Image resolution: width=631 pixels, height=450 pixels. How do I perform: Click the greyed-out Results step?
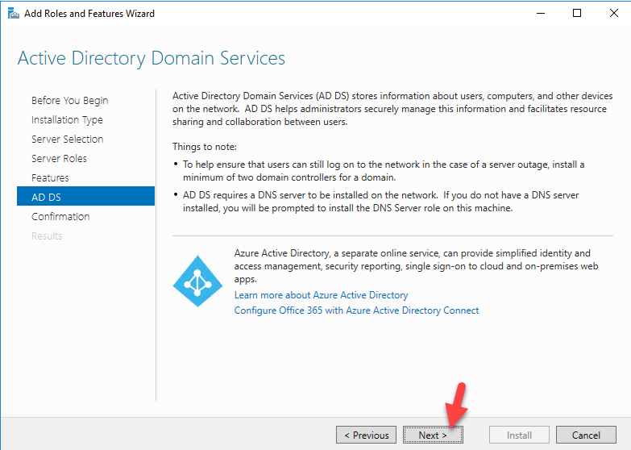(x=47, y=235)
